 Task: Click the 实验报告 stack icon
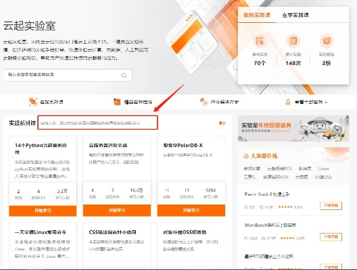pyautogui.click(x=327, y=40)
